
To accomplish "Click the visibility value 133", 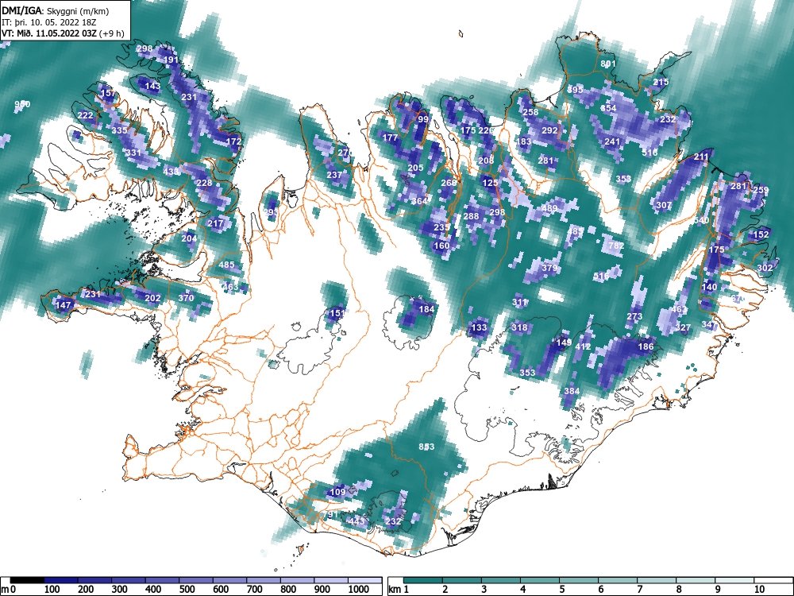I will [x=479, y=328].
